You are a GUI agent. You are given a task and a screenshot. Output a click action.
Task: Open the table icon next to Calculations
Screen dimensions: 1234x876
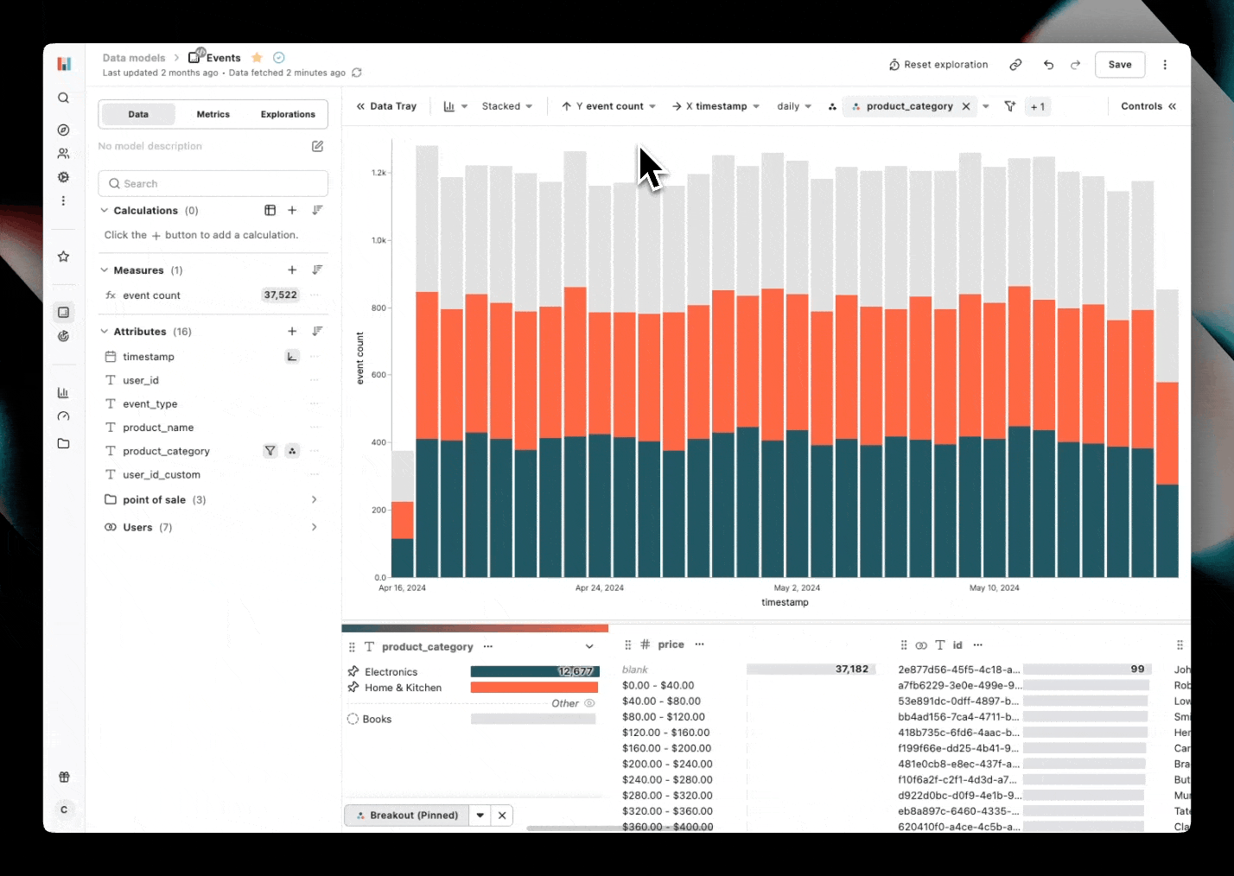point(270,210)
